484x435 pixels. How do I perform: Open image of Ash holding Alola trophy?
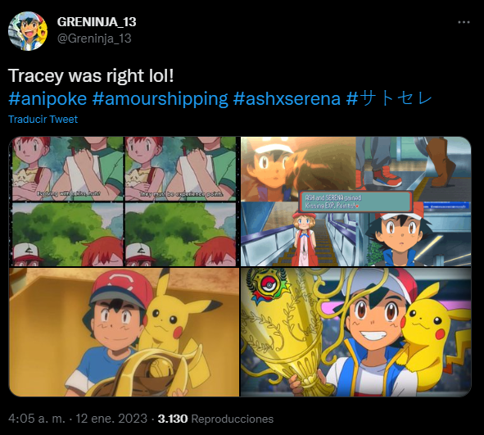pyautogui.click(x=124, y=333)
